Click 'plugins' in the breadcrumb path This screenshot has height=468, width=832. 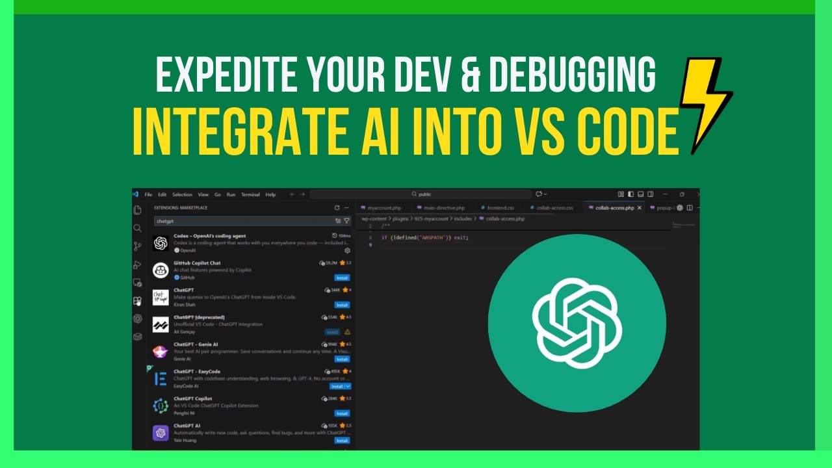pos(401,219)
